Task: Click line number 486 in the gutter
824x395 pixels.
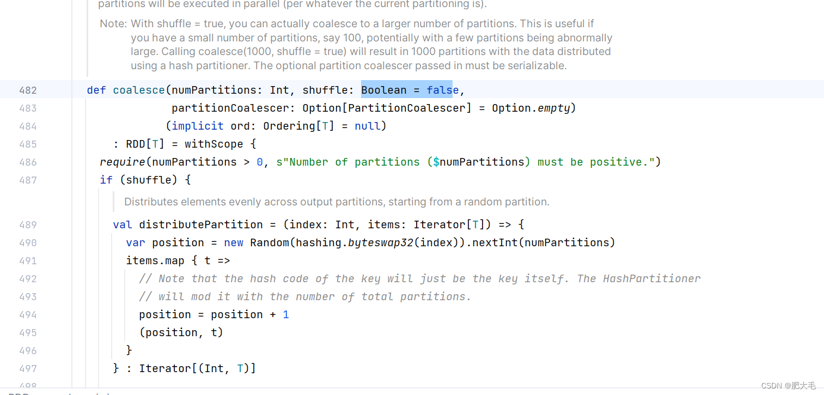Action: click(x=28, y=162)
